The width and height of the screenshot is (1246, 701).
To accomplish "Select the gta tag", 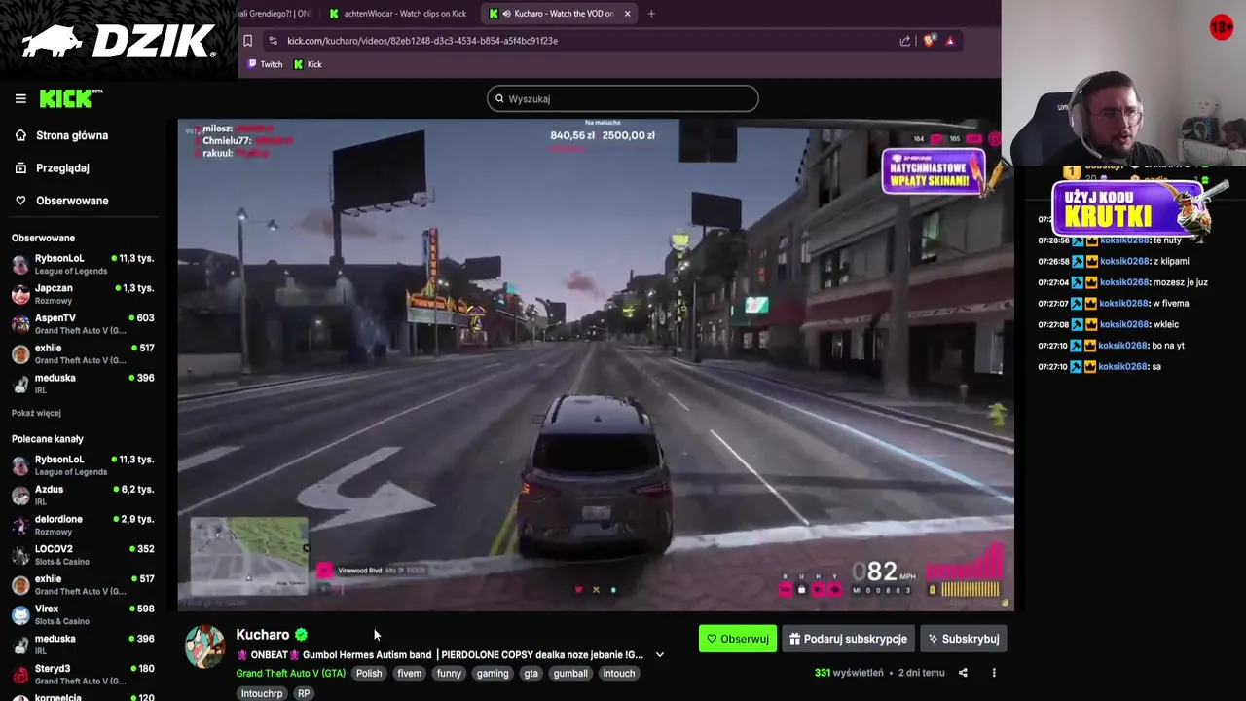I will [x=531, y=673].
